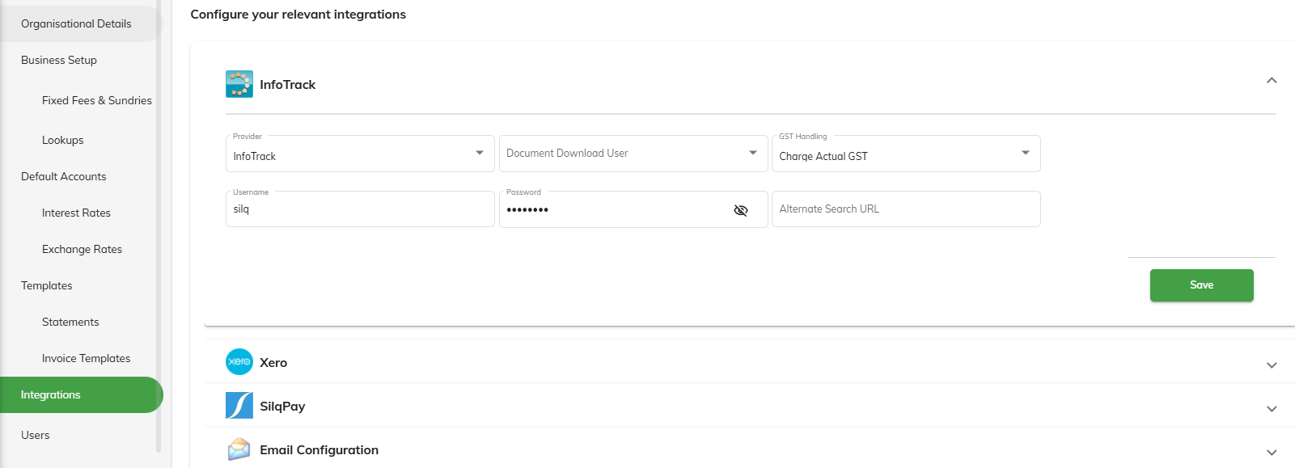The width and height of the screenshot is (1295, 468).
Task: Open the Provider dropdown
Action: coord(360,154)
